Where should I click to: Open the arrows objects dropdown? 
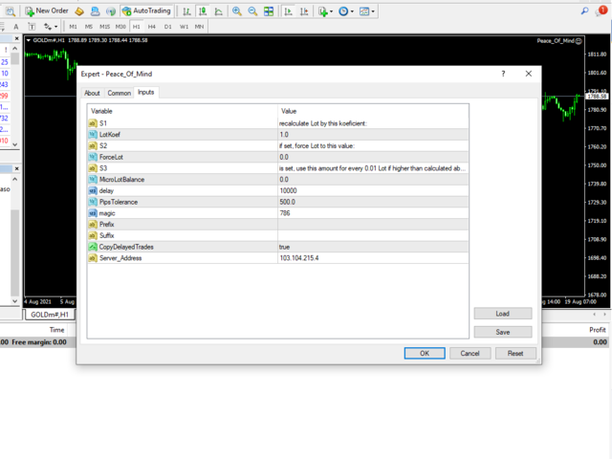tap(51, 27)
